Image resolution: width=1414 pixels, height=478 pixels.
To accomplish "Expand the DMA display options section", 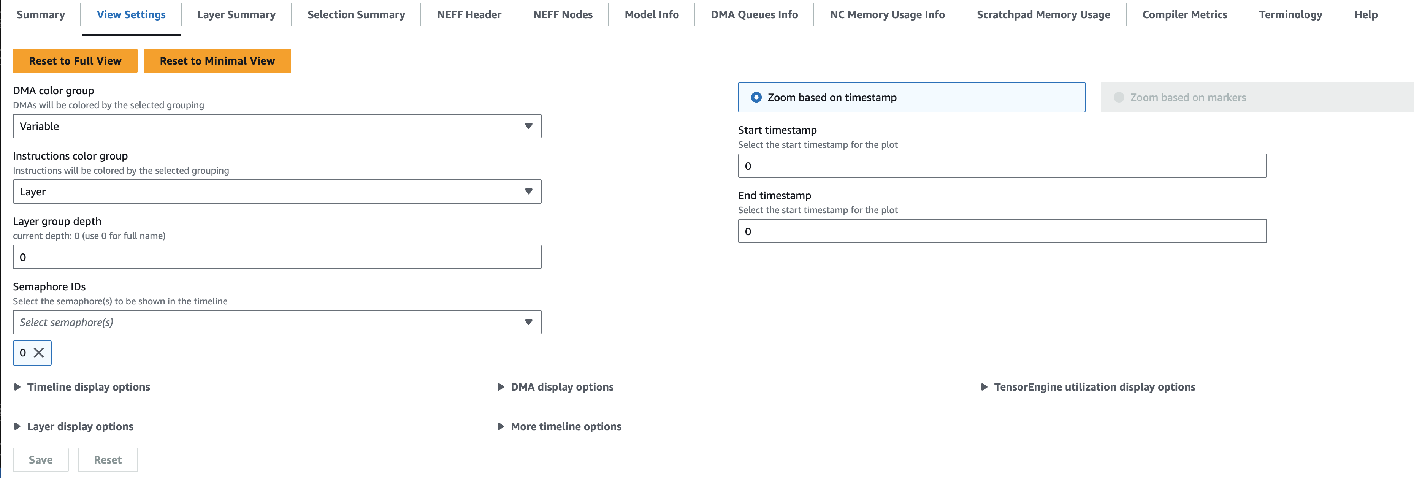I will (562, 386).
